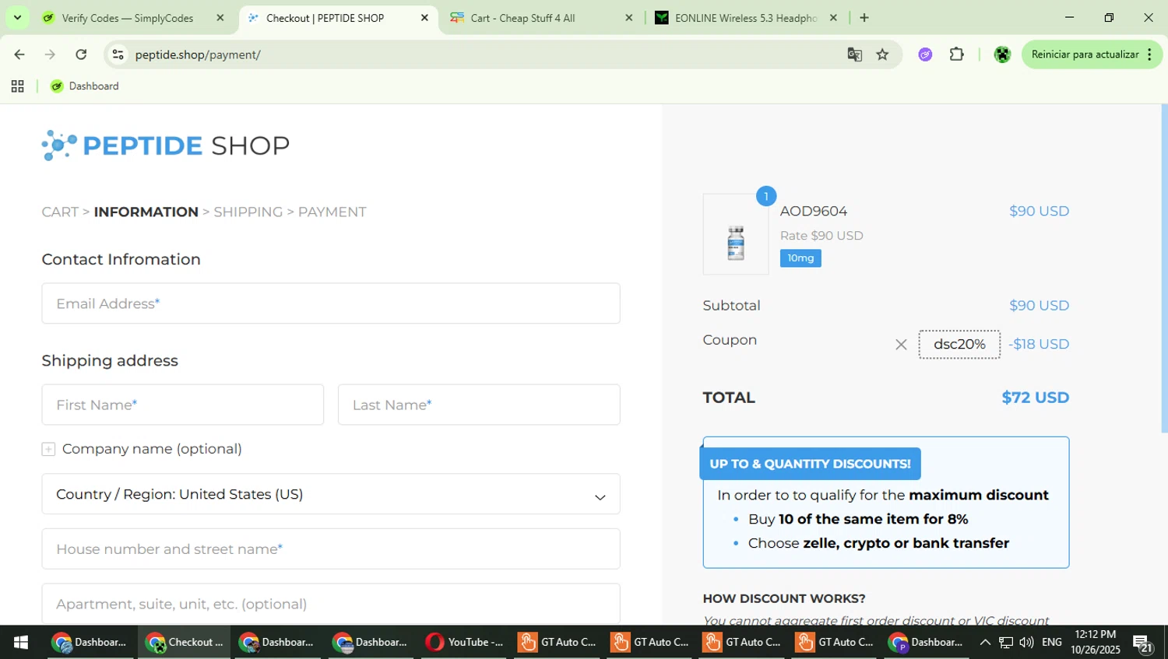
Task: Show hidden system tray icons
Action: (985, 643)
